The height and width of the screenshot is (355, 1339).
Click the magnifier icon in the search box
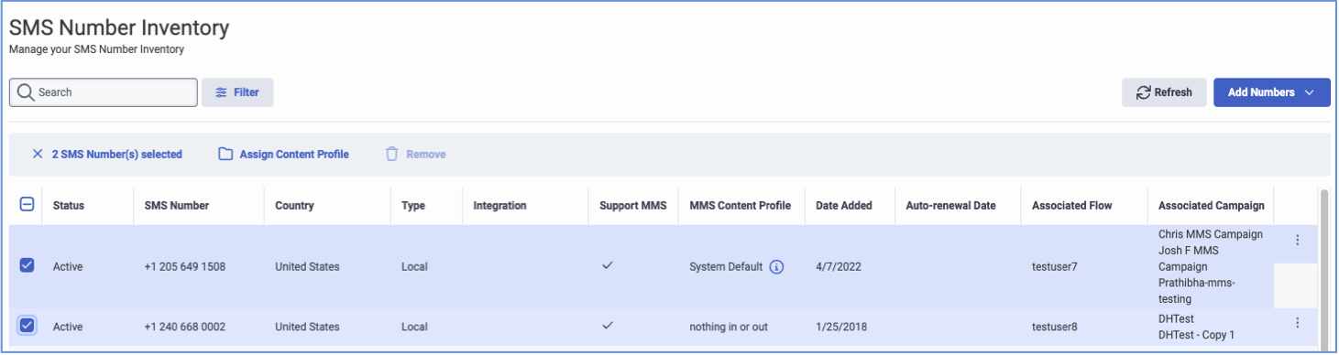pos(25,92)
